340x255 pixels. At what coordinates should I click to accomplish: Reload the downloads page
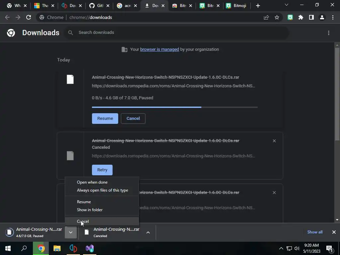tap(29, 17)
